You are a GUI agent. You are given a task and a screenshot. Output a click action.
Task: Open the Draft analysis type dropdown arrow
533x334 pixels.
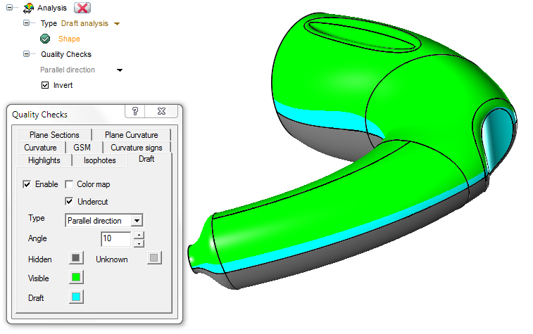click(117, 24)
